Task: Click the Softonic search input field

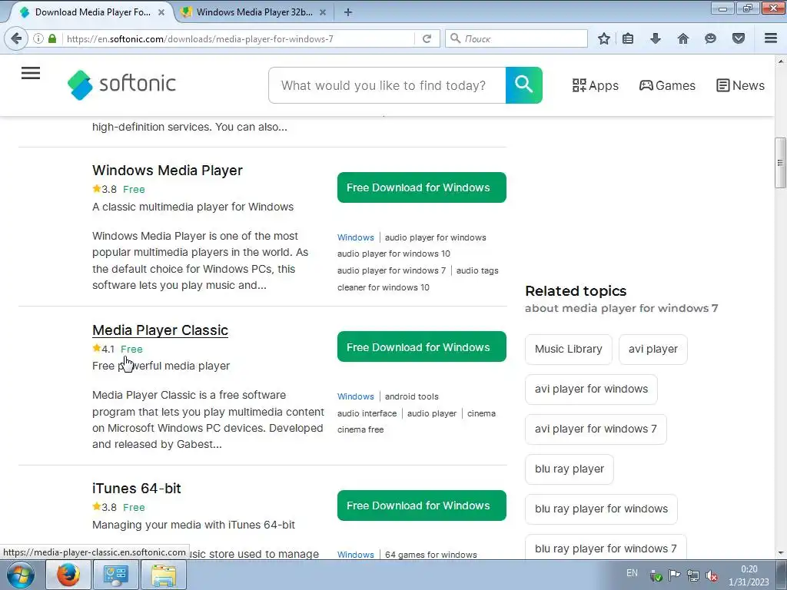Action: 387,85
